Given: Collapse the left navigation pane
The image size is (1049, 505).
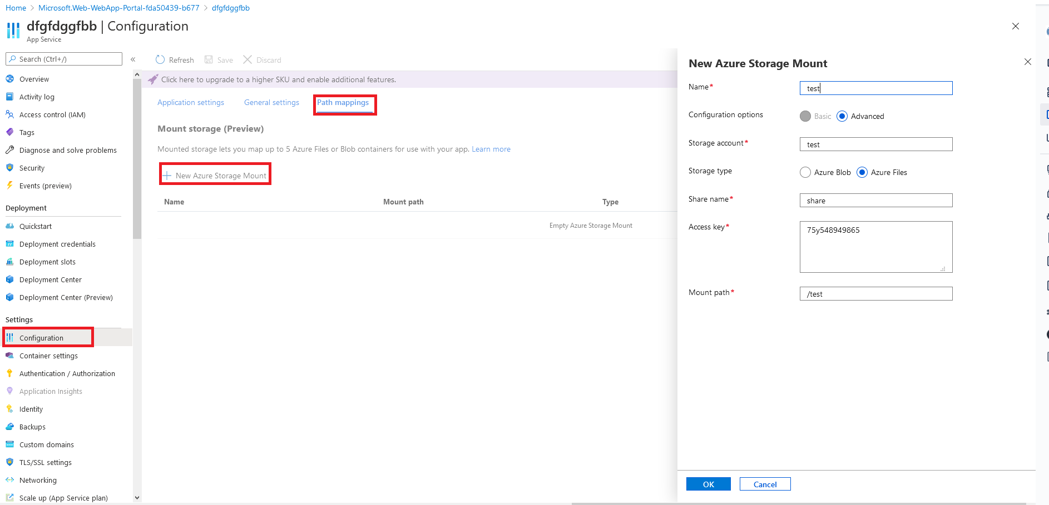Looking at the screenshot, I should coord(133,59).
